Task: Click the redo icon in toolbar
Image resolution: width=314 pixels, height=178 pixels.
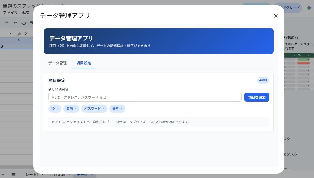Action: (15, 23)
